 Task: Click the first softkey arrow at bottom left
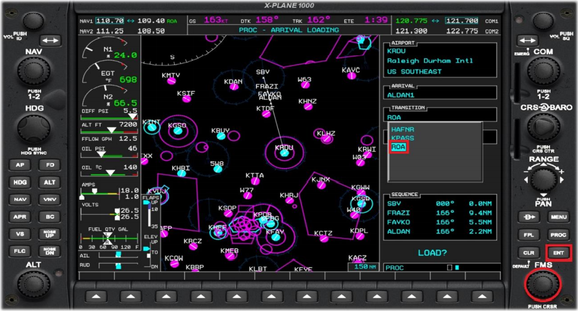click(x=96, y=296)
